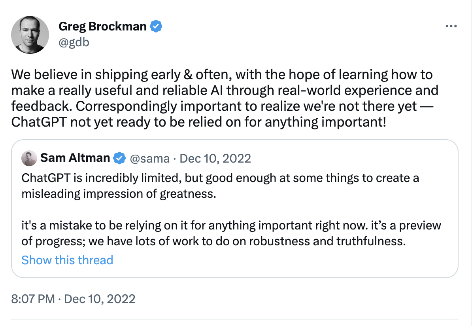Click the 'ChatGPT not yet ready' sentence

(198, 122)
